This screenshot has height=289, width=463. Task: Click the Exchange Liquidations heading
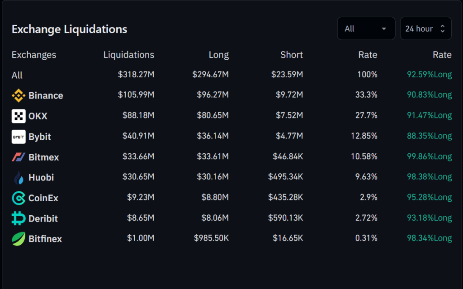point(69,29)
